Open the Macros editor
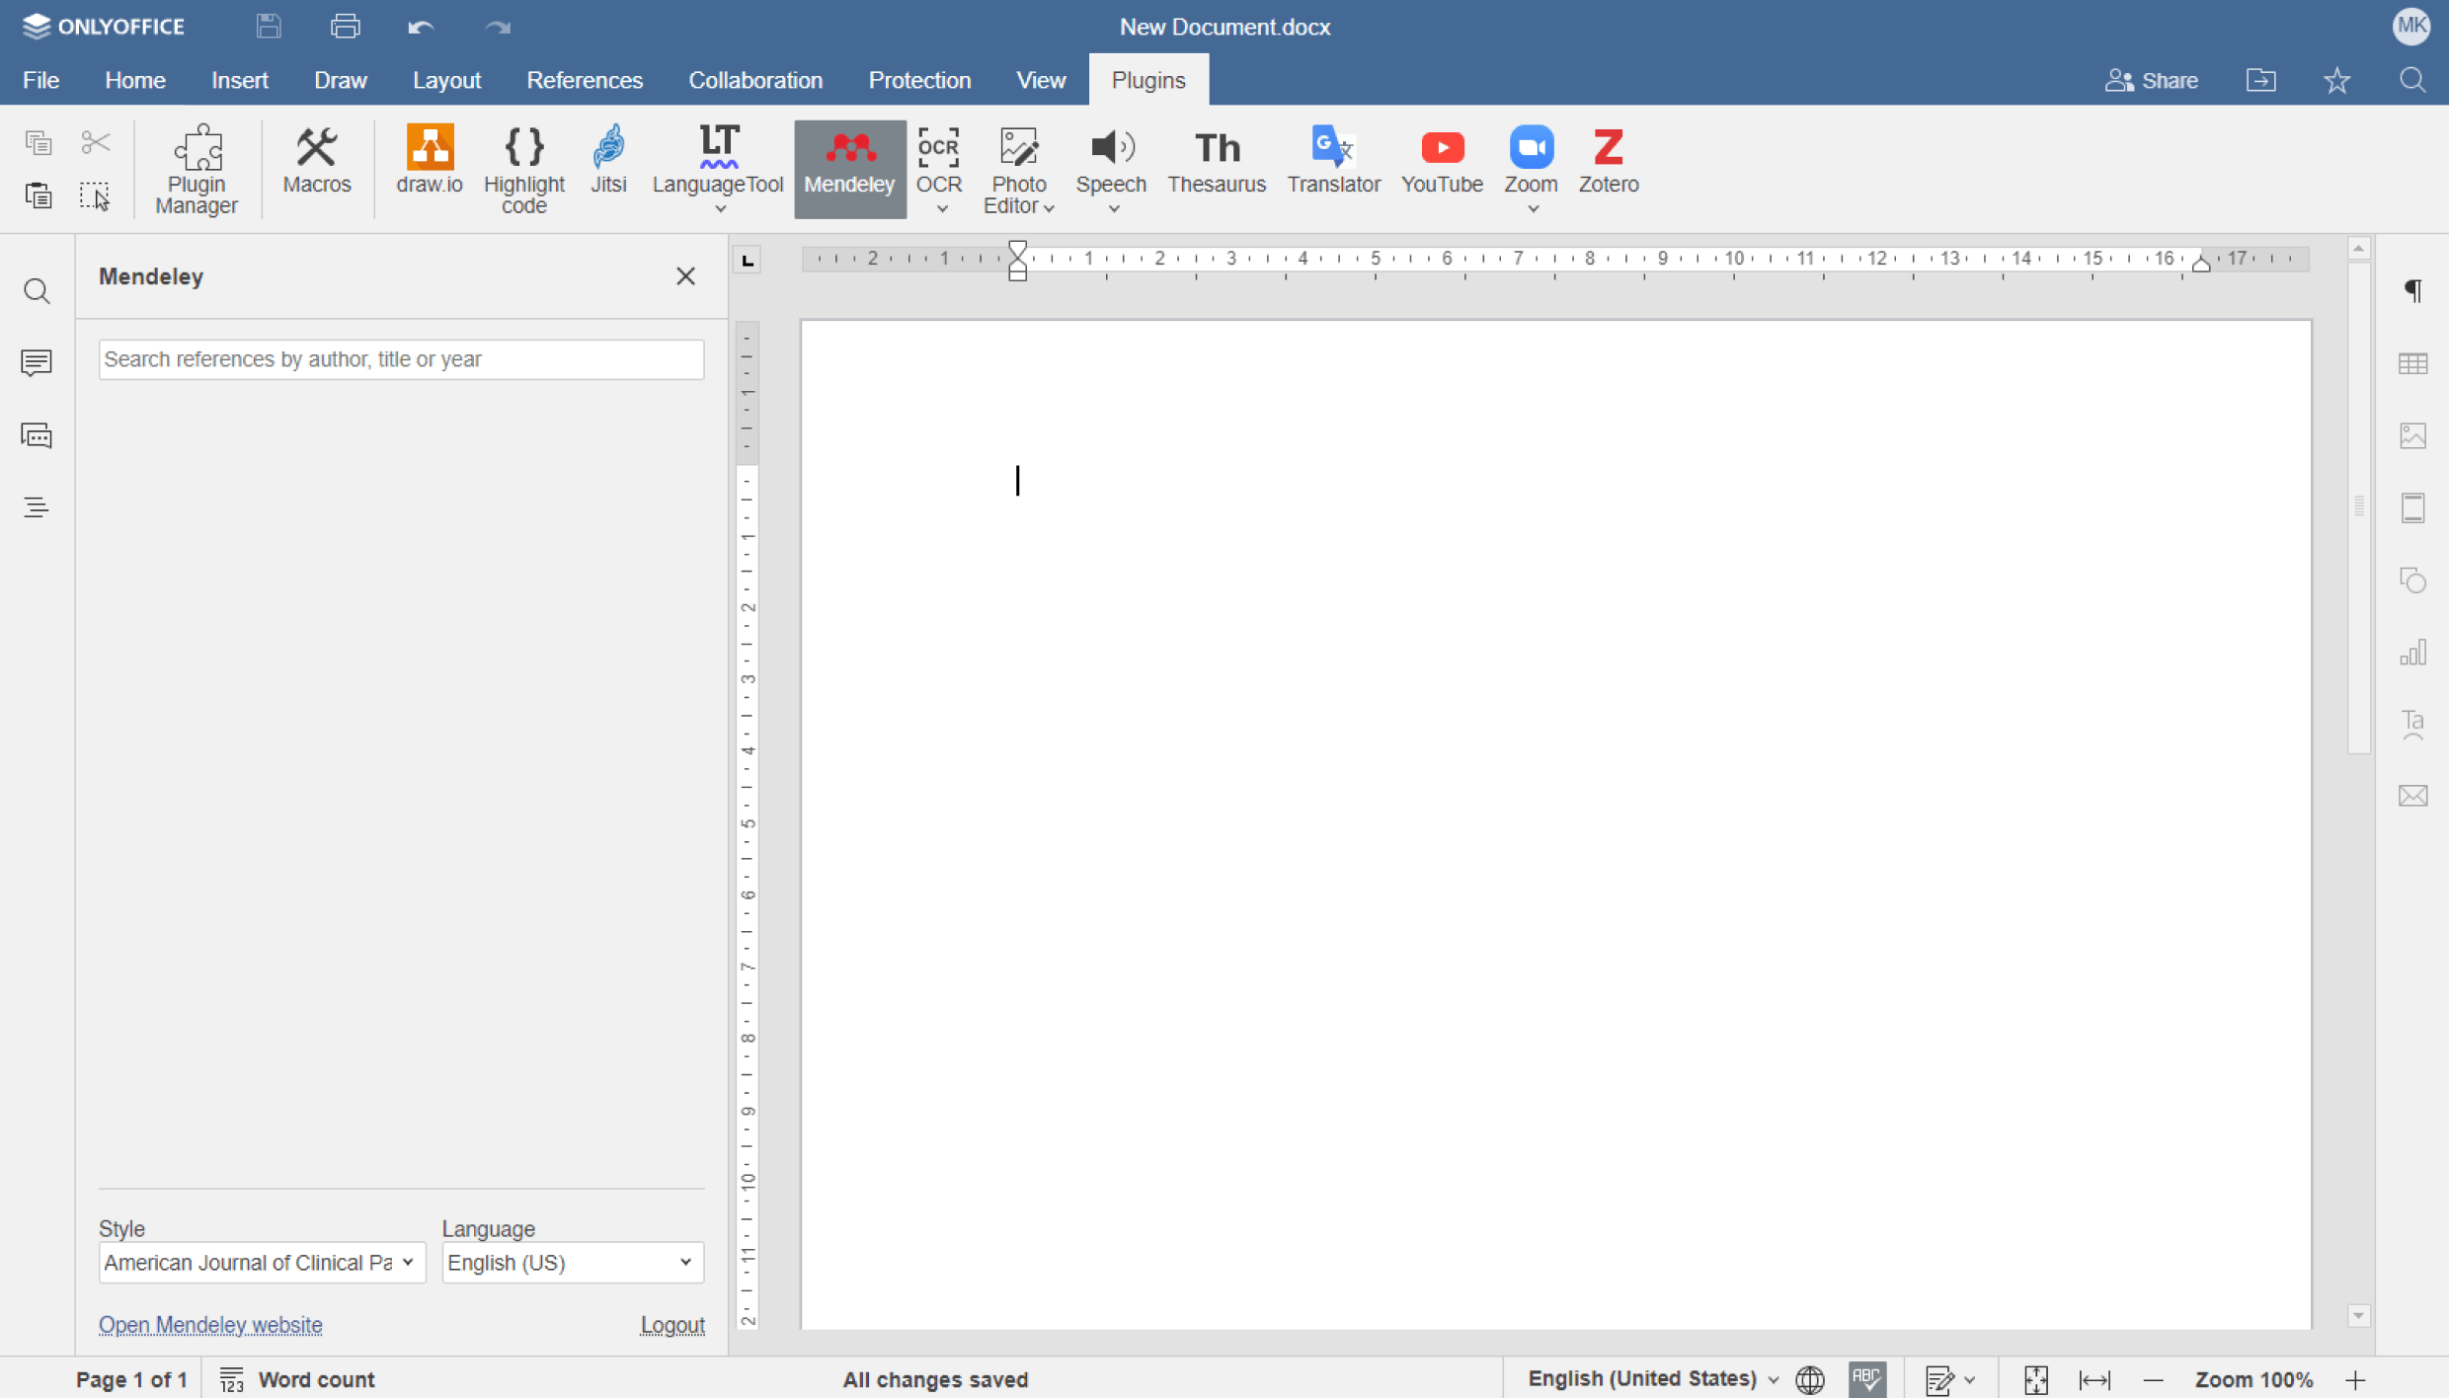 pyautogui.click(x=316, y=160)
